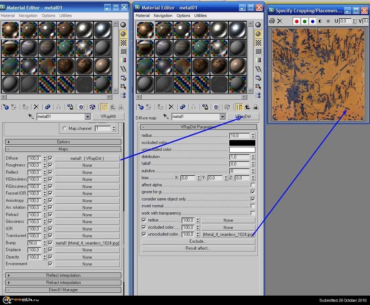The image size is (370, 305).
Task: Click Reset Map/Mtl X icon in left editor
Action: [x=36, y=107]
